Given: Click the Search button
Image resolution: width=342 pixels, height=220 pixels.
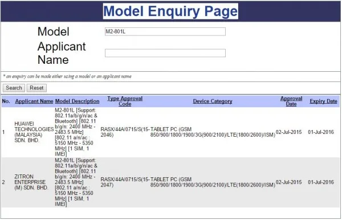Looking at the screenshot, I should [14, 88].
